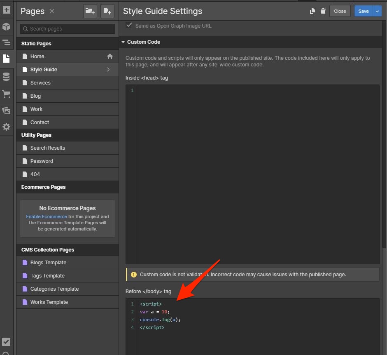Toggle Same as Open Graph Image URL checkbox

pyautogui.click(x=129, y=25)
